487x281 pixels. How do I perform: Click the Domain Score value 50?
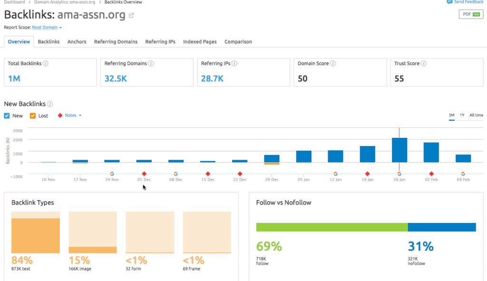[302, 78]
